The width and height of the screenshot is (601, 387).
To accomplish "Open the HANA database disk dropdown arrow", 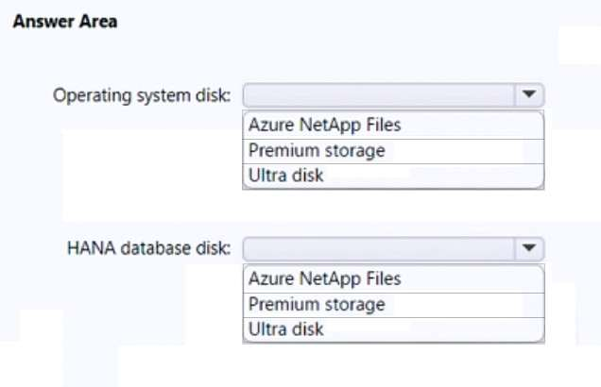I will pos(529,249).
